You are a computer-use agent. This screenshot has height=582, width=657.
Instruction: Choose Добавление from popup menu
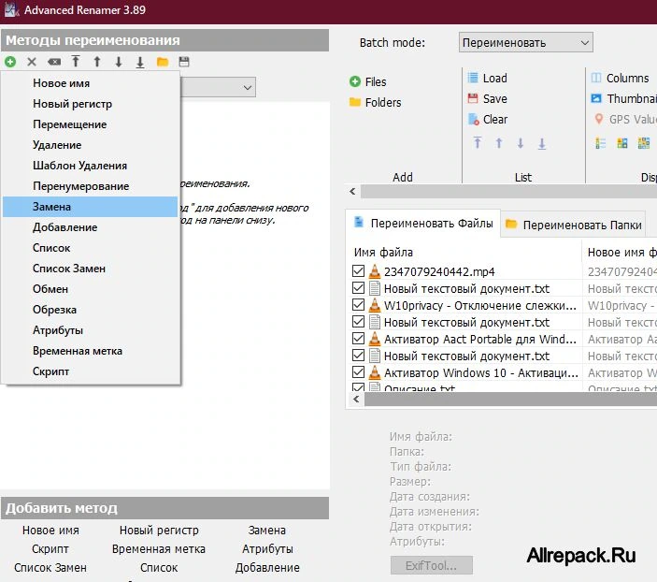click(92, 227)
